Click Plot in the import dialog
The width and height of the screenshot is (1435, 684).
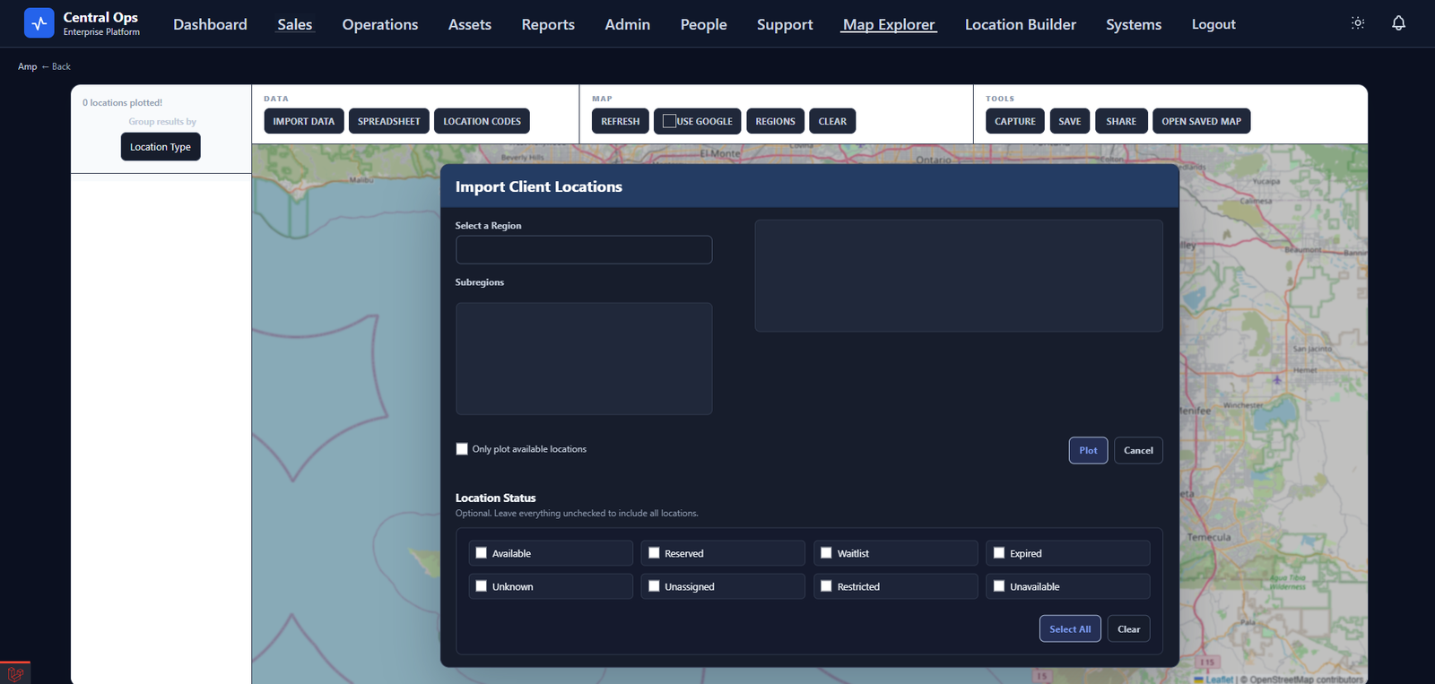[1088, 450]
